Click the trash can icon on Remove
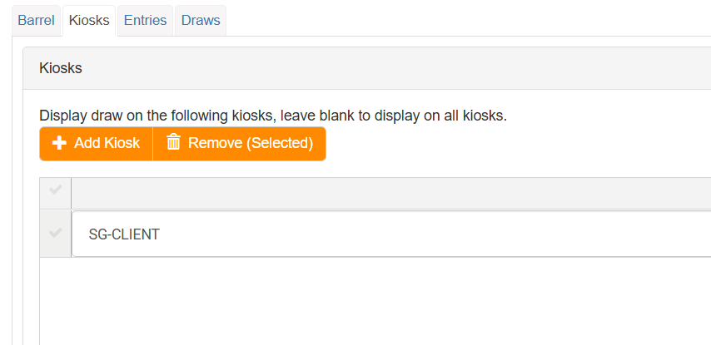711x345 pixels. (173, 143)
